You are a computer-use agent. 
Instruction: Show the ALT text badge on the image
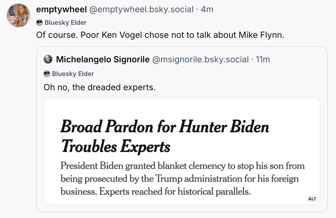pos(312,199)
